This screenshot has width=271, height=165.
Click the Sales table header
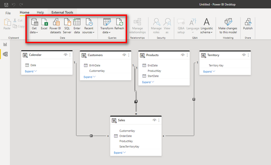click(x=136, y=120)
